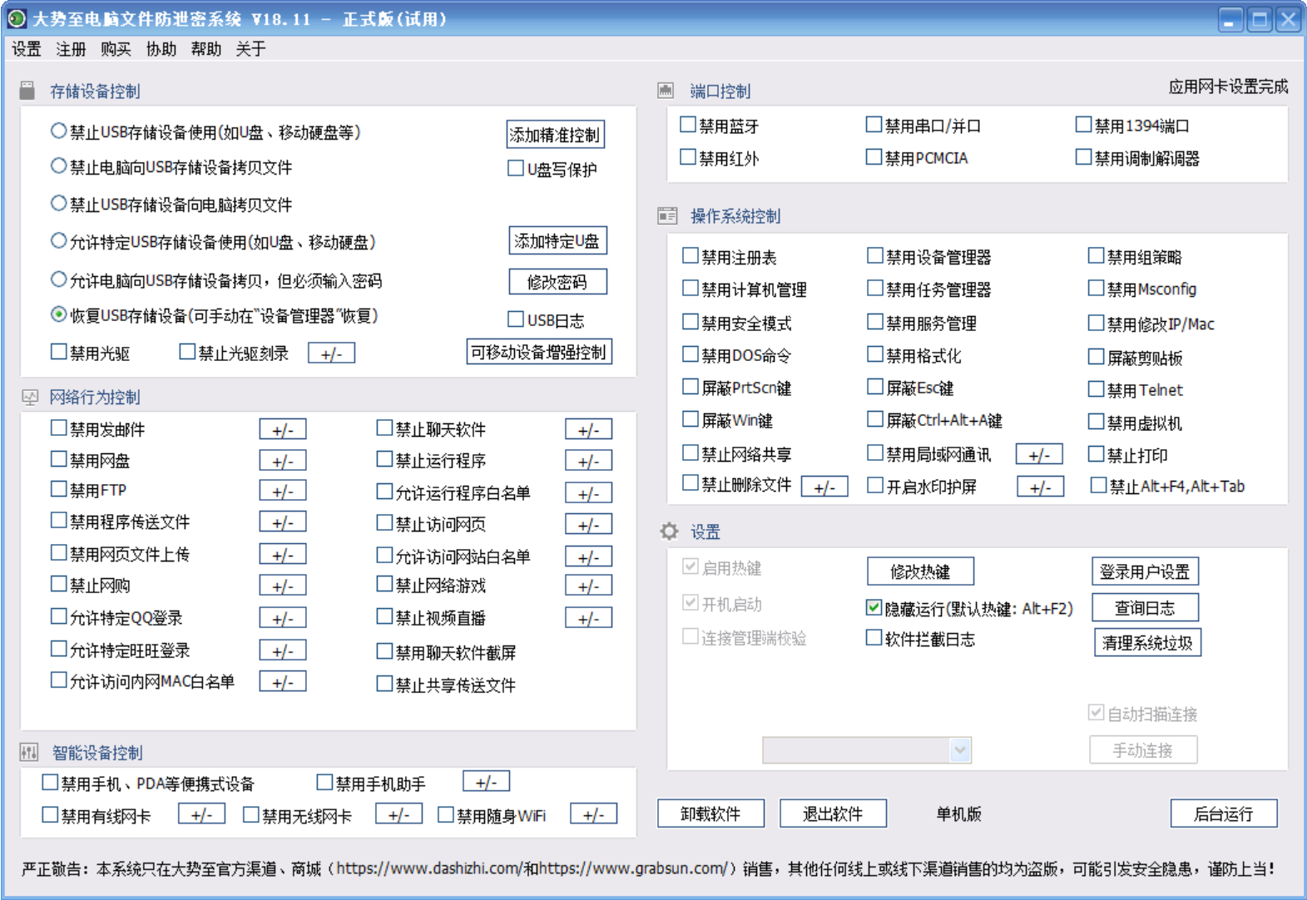Select 禁止USB存储设备使用 radio option
This screenshot has height=900, width=1307.
click(x=58, y=131)
